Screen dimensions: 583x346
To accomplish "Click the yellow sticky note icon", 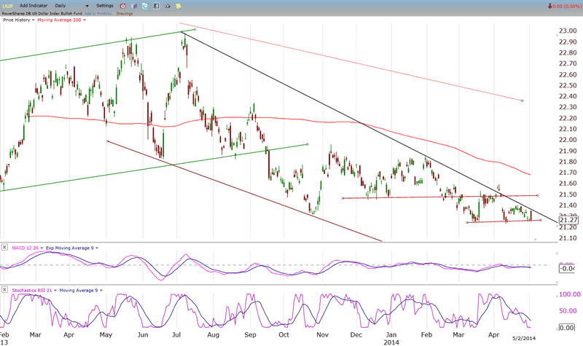I will pyautogui.click(x=179, y=6).
